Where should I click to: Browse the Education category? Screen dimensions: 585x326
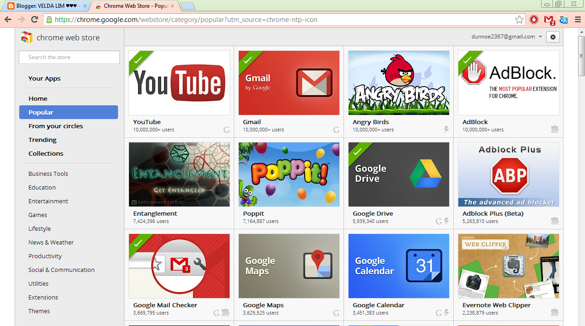tap(42, 187)
